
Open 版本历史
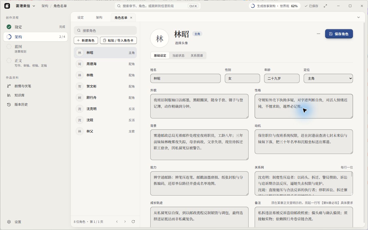(x=35, y=104)
